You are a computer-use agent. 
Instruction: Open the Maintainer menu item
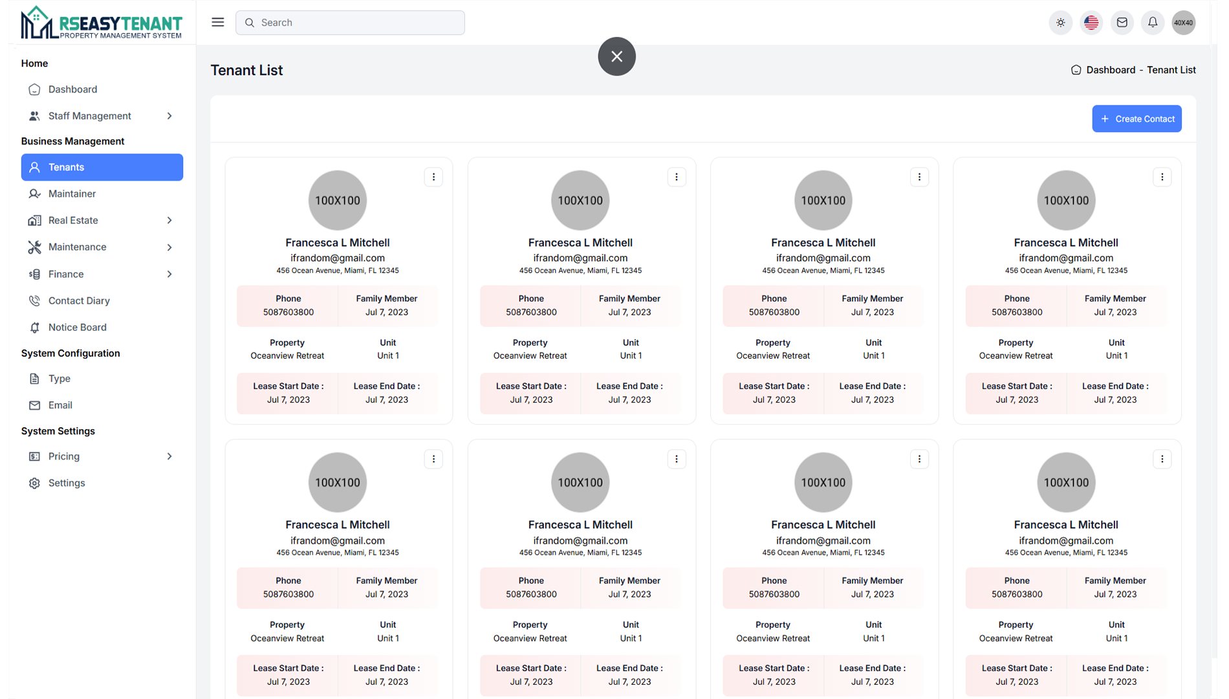coord(72,194)
